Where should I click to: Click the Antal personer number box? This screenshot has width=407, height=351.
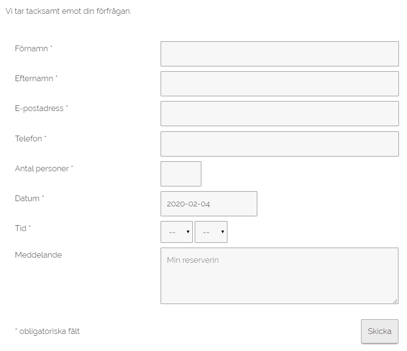tap(181, 174)
